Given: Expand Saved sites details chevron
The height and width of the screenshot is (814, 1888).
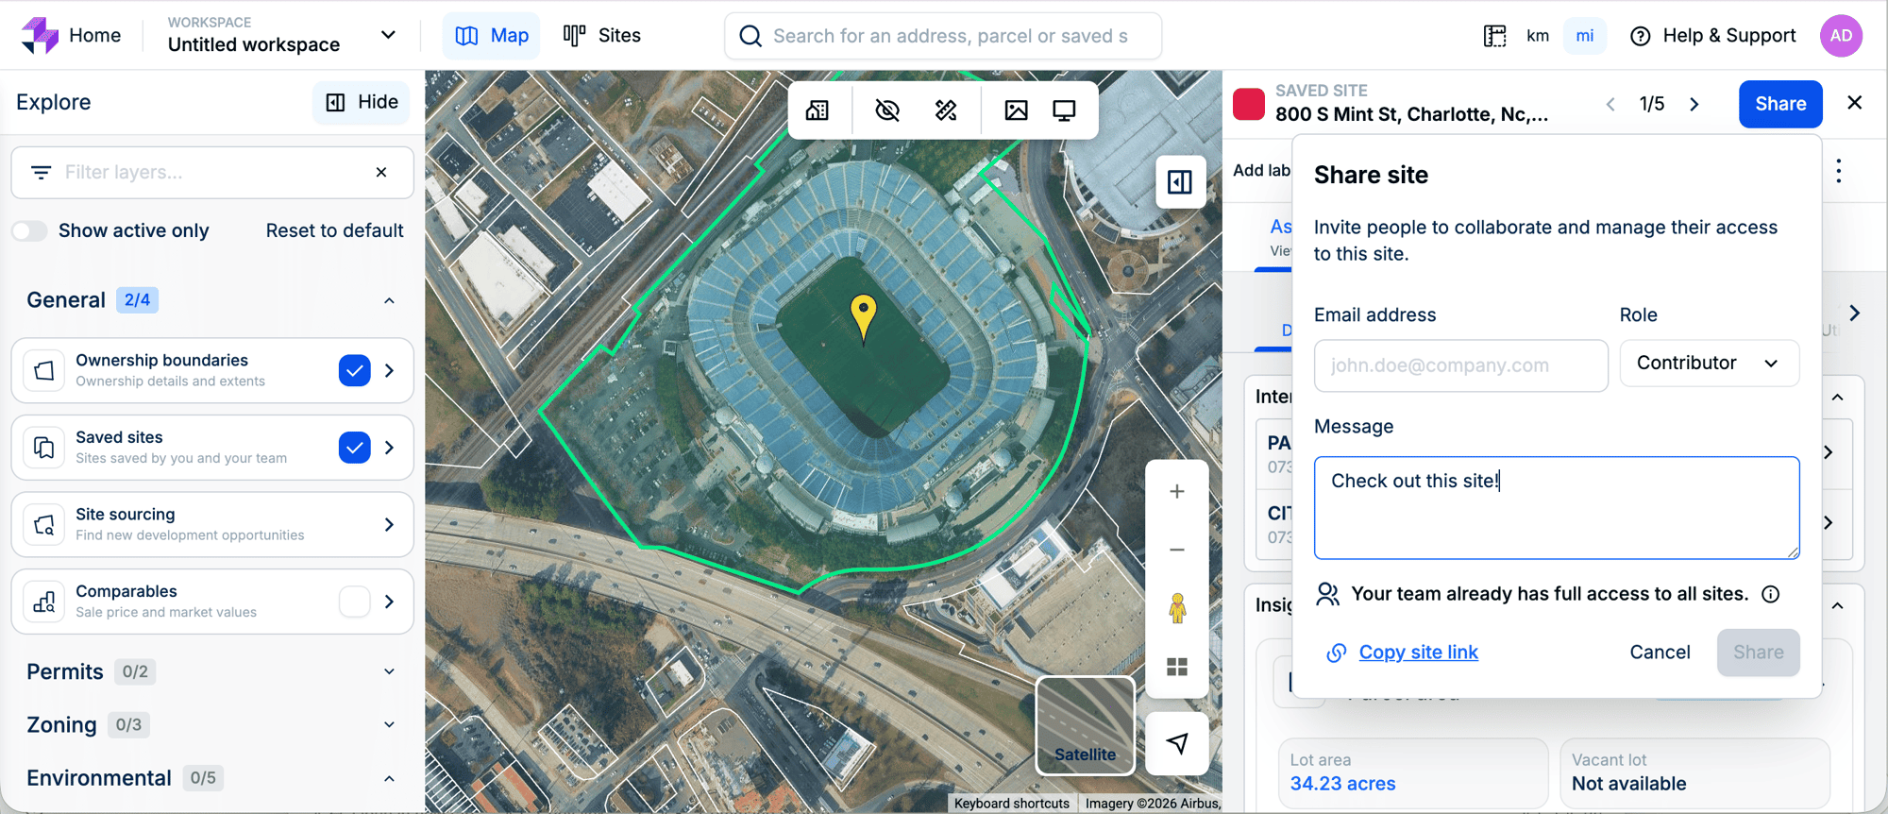Looking at the screenshot, I should tap(389, 448).
